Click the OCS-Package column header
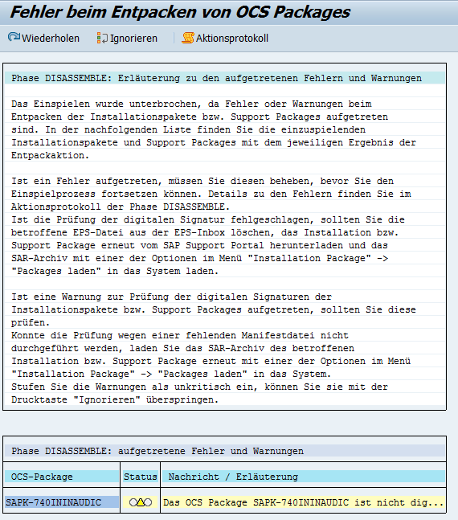The width and height of the screenshot is (458, 520). coord(62,477)
